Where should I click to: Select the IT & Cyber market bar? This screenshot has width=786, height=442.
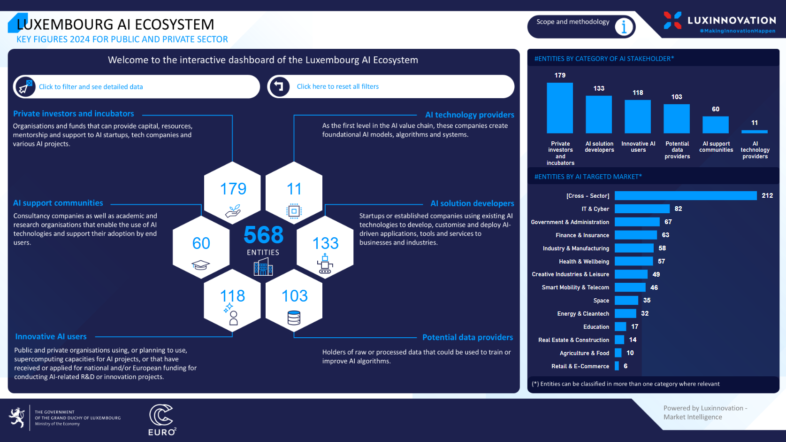coord(642,209)
